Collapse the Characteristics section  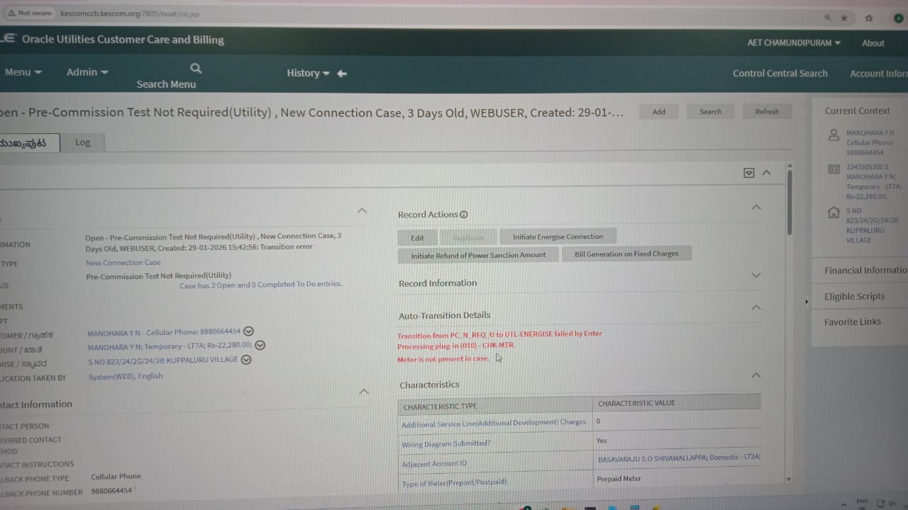point(756,375)
